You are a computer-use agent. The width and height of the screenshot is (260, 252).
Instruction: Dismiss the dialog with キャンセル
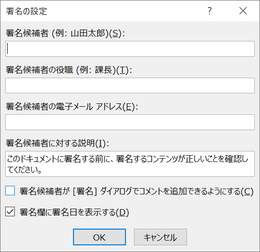point(160,237)
